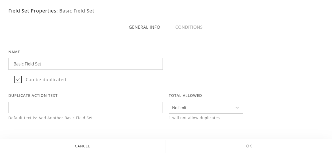This screenshot has height=153, width=332.
Task: Click the checkmark icon in the checkbox
Action: click(x=18, y=80)
